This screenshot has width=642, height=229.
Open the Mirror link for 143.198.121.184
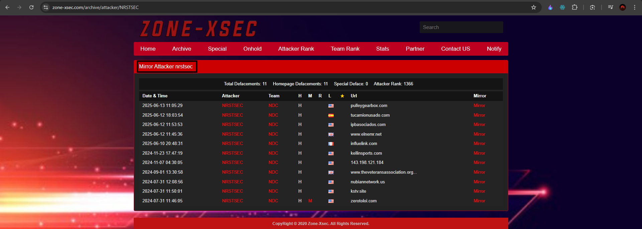[x=479, y=162]
